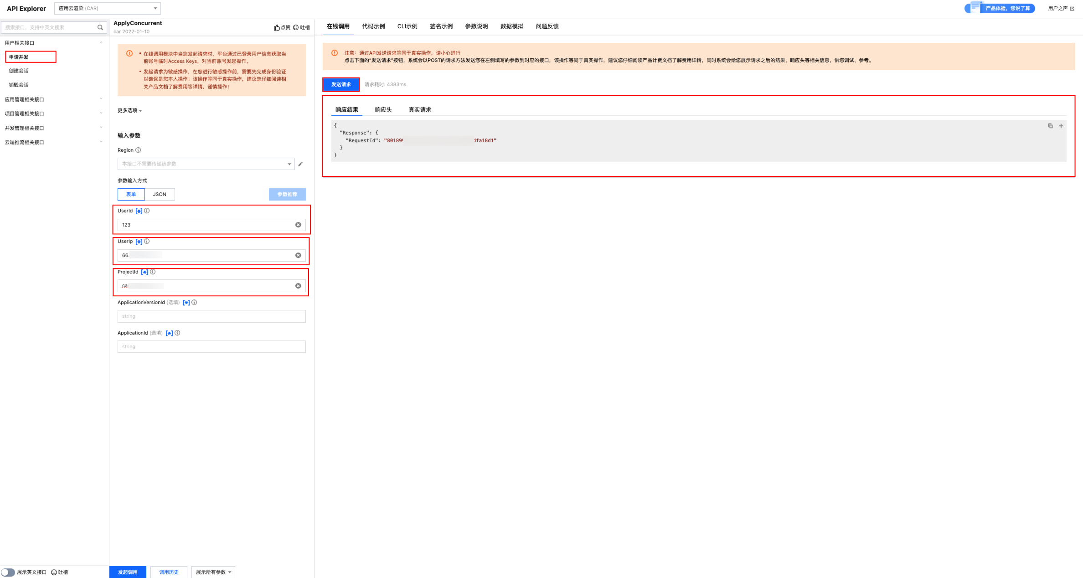Image resolution: width=1083 pixels, height=578 pixels.
Task: Click the ApplicationVersionId input field
Action: pyautogui.click(x=211, y=316)
